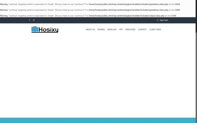Open the Dedicated menu item
Screen dimensions: 197x123
pyautogui.click(x=131, y=30)
